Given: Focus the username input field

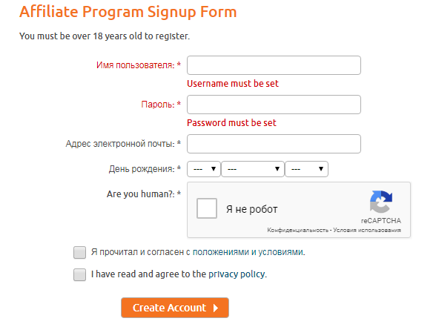Looking at the screenshot, I should [x=274, y=65].
